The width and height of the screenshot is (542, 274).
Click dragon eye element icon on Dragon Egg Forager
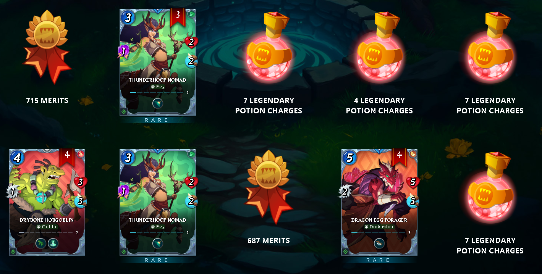[x=413, y=154]
